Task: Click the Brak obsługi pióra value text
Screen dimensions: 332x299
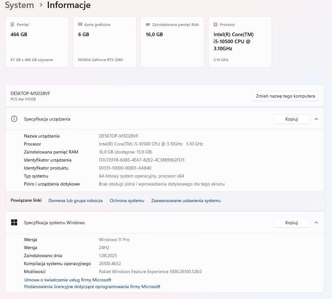Action: click(x=162, y=184)
